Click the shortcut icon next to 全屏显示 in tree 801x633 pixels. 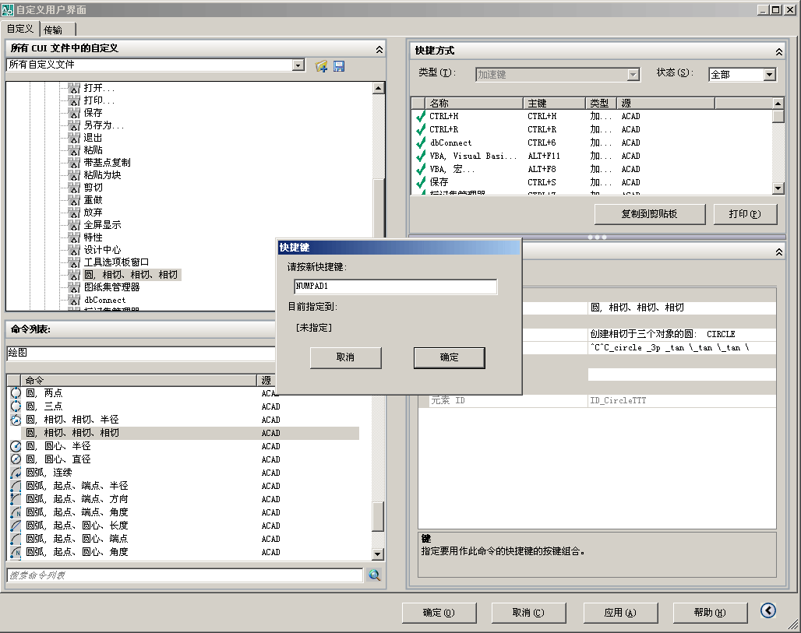[x=75, y=225]
